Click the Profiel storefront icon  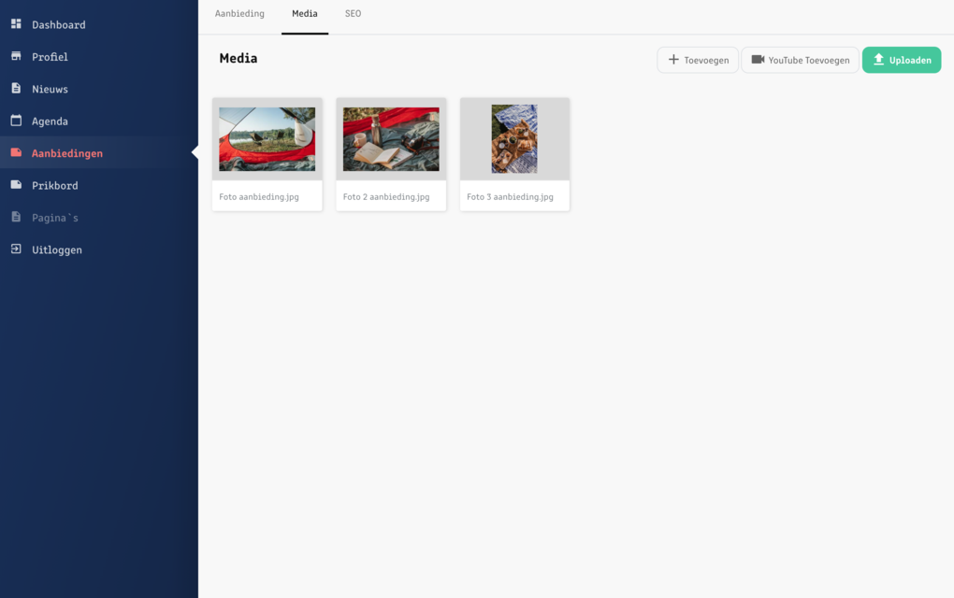pos(16,56)
